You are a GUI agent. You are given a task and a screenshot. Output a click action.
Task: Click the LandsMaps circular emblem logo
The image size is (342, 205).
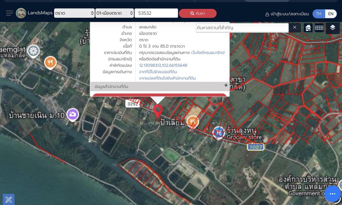tap(21, 13)
